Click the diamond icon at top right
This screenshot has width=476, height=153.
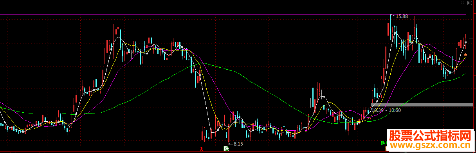463,3
